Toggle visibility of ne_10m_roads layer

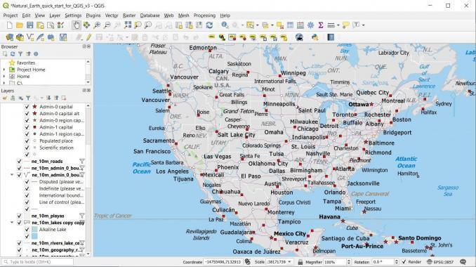20,162
